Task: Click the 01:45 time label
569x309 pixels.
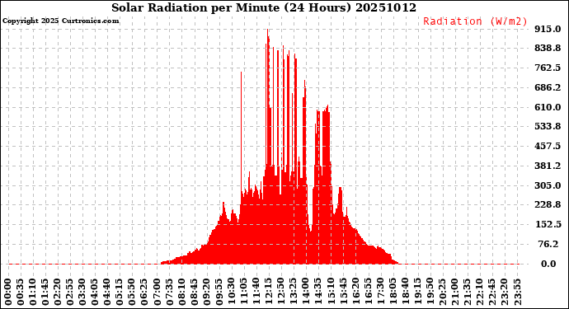Action: pyautogui.click(x=45, y=293)
